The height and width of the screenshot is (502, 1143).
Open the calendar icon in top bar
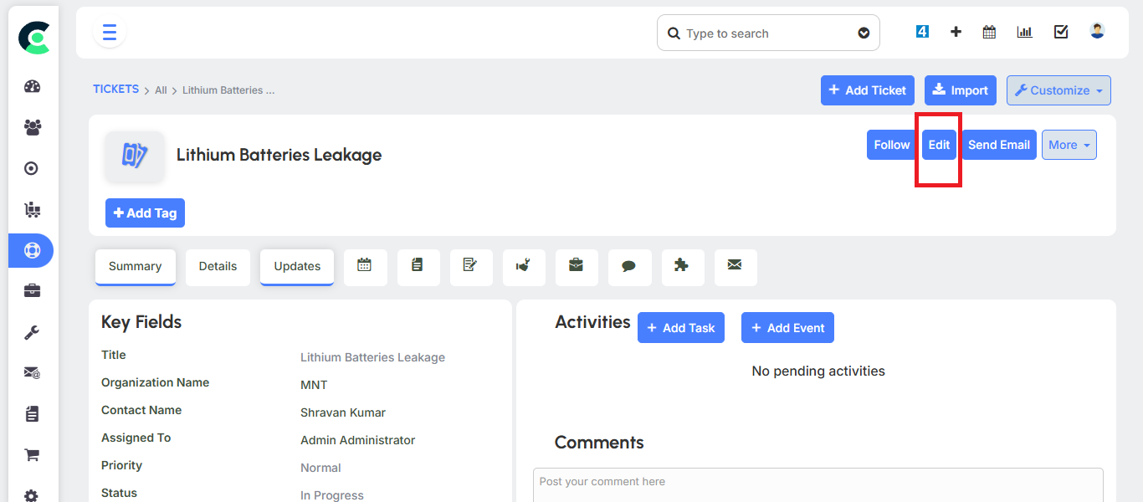(x=989, y=32)
